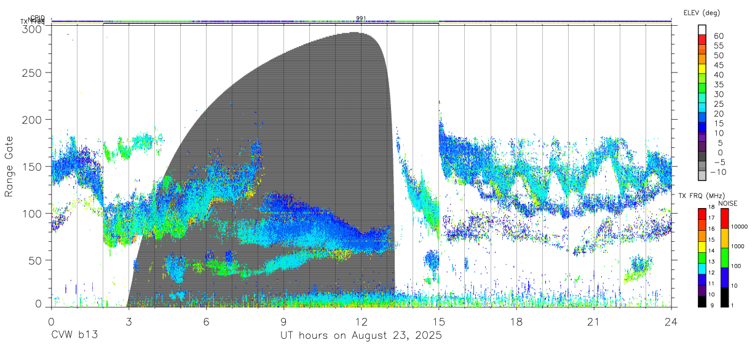Screen dimensions: 755x348
Task: Click the 200 tick on Range Gate axis
Action: click(33, 120)
